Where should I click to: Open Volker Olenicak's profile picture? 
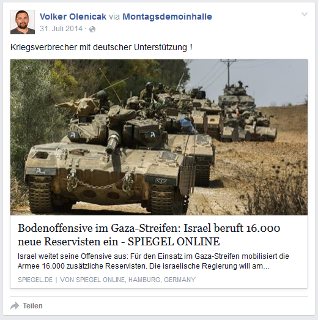(x=23, y=22)
